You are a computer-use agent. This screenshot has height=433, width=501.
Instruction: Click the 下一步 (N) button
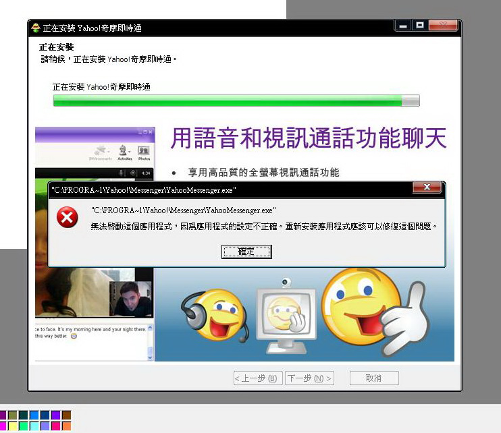click(x=309, y=378)
